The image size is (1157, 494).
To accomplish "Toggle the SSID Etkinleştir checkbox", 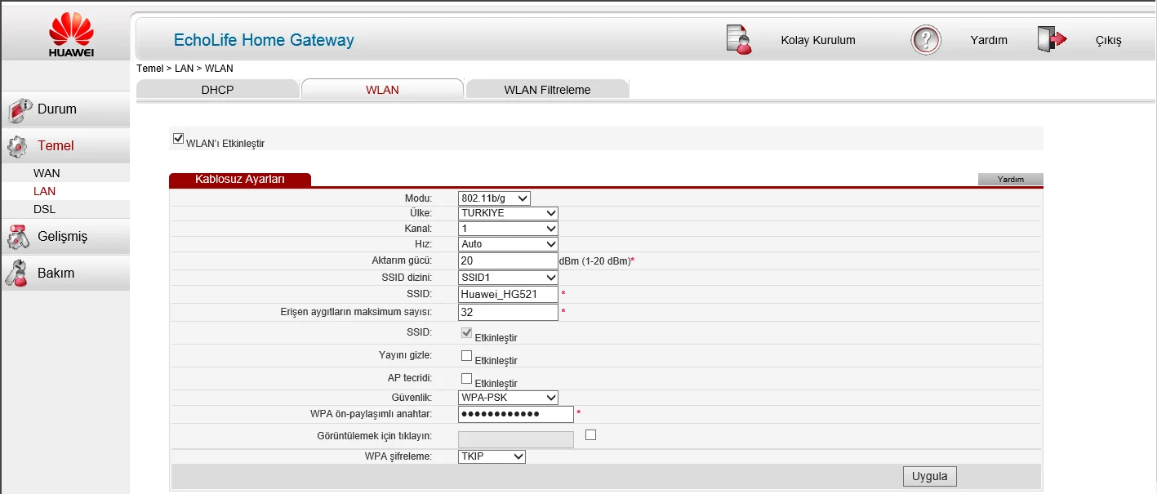I will [x=467, y=332].
